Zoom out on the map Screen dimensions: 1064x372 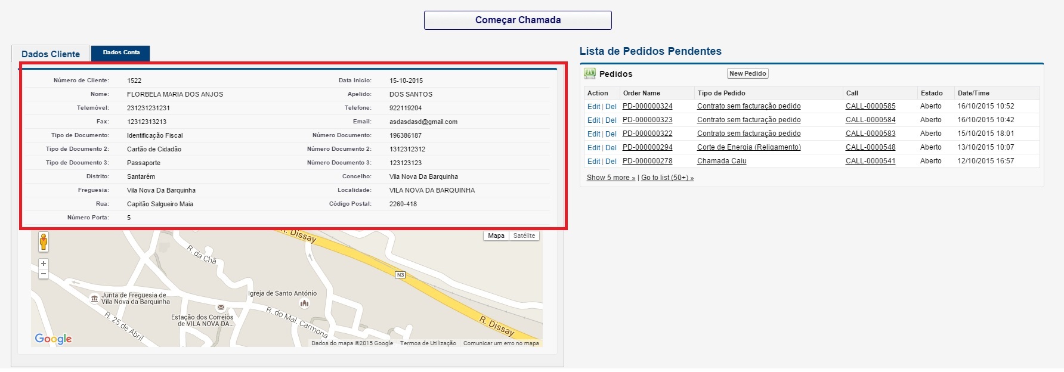44,274
